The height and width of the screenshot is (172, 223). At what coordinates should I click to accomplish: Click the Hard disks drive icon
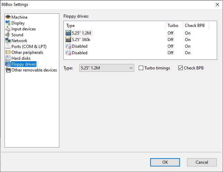[x=8, y=58]
